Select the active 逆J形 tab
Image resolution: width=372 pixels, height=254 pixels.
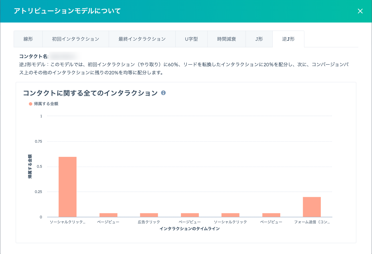pos(288,39)
